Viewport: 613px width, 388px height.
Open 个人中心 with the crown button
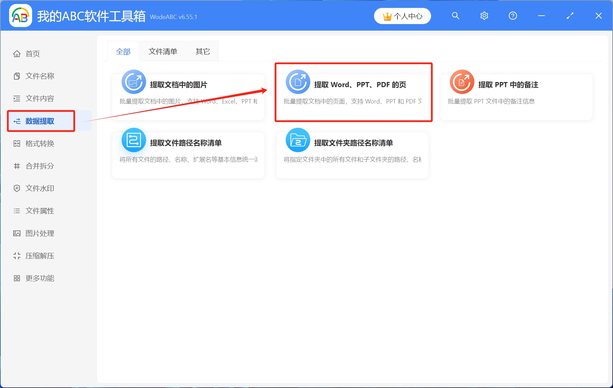[x=402, y=16]
